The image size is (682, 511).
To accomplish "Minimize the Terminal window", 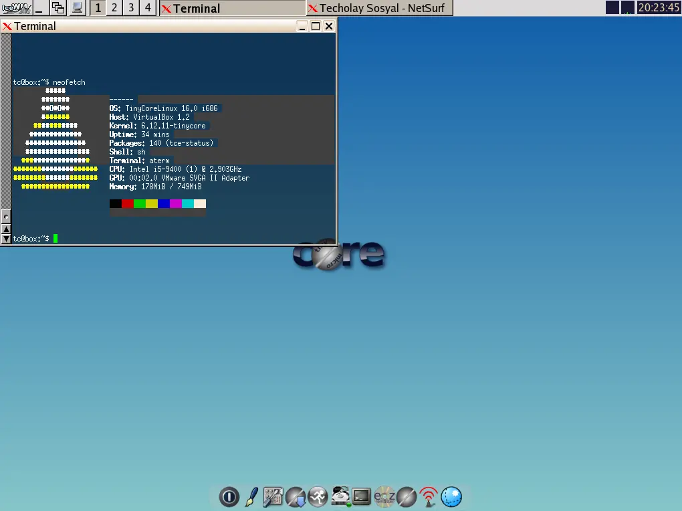I will [x=302, y=27].
